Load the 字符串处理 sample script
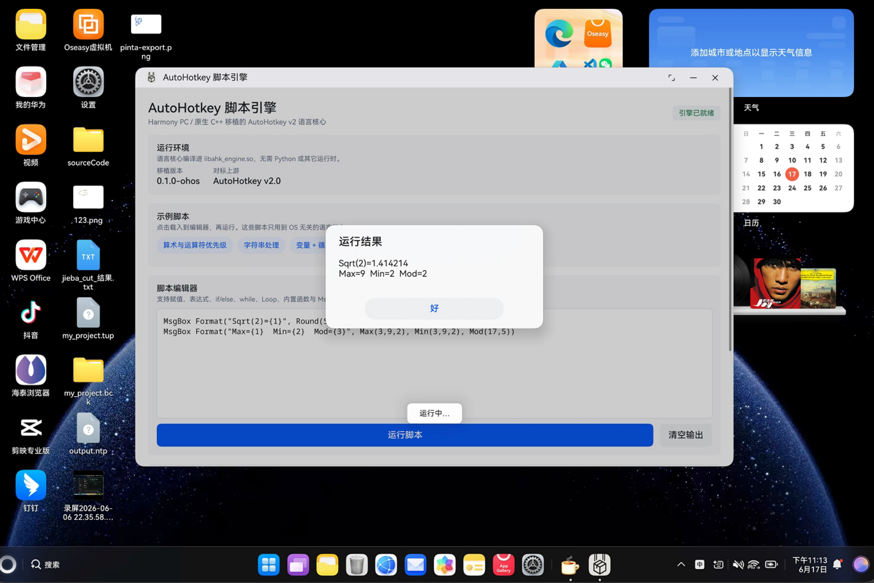This screenshot has height=583, width=874. click(261, 245)
